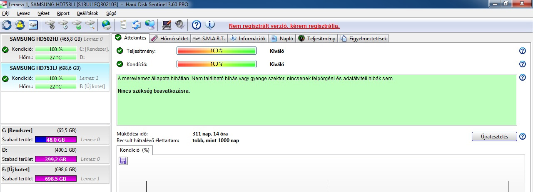Viewport: 533px width, 192px height.
Task: Click the unregistered version registration link
Action: point(284,26)
